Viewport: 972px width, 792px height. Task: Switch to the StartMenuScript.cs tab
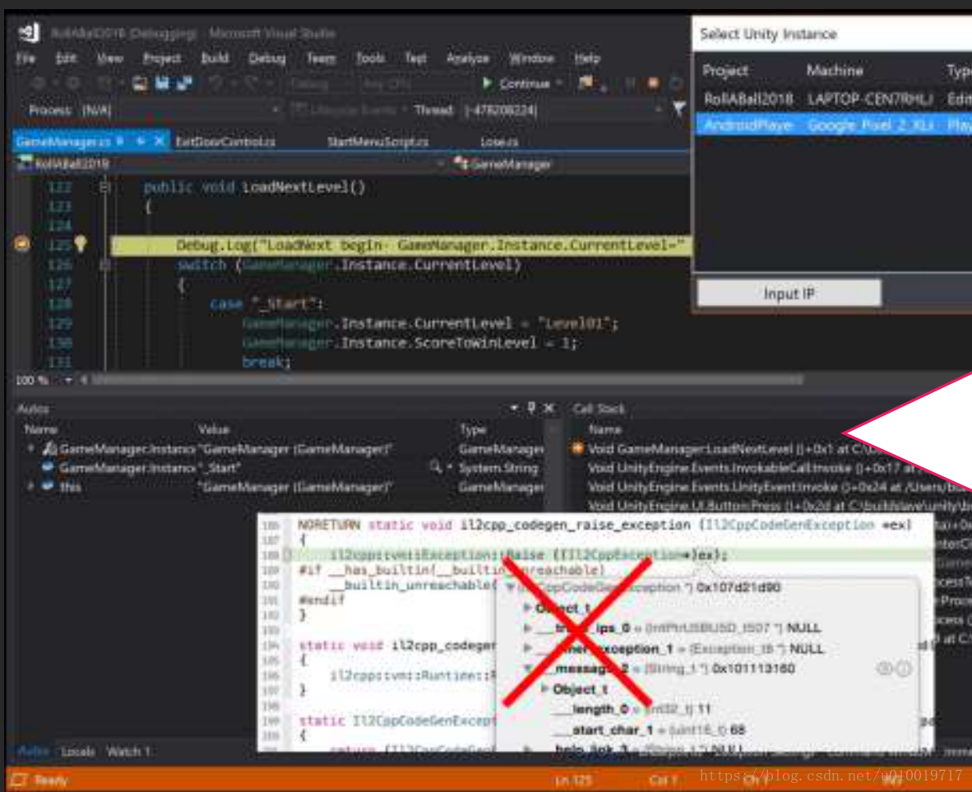click(377, 141)
